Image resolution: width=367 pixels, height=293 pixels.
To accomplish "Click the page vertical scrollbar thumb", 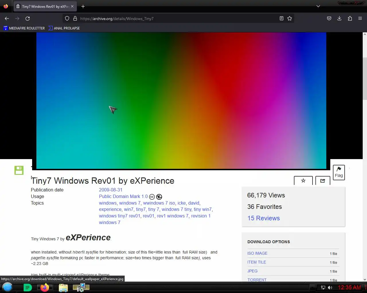I will pyautogui.click(x=365, y=79).
